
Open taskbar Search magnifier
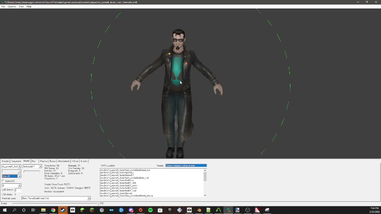(14, 210)
